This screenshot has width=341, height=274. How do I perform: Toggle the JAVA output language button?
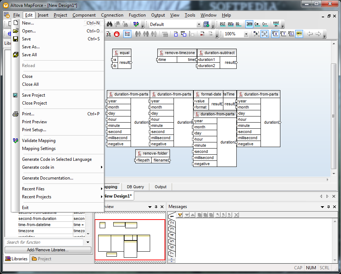(x=249, y=24)
